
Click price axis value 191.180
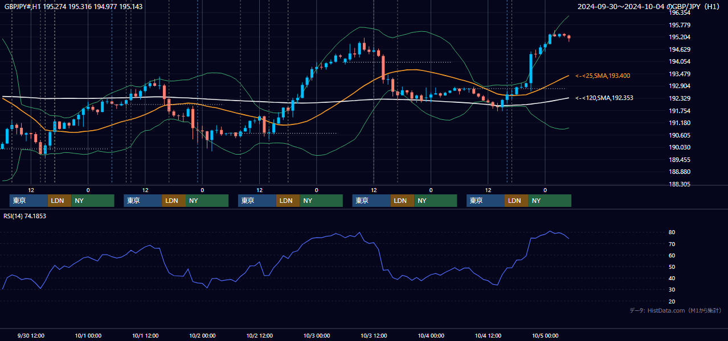(x=680, y=123)
